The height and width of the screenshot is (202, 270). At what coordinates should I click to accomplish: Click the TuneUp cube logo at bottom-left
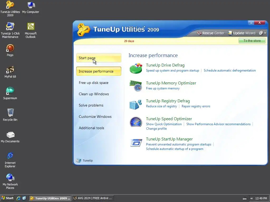click(79, 160)
